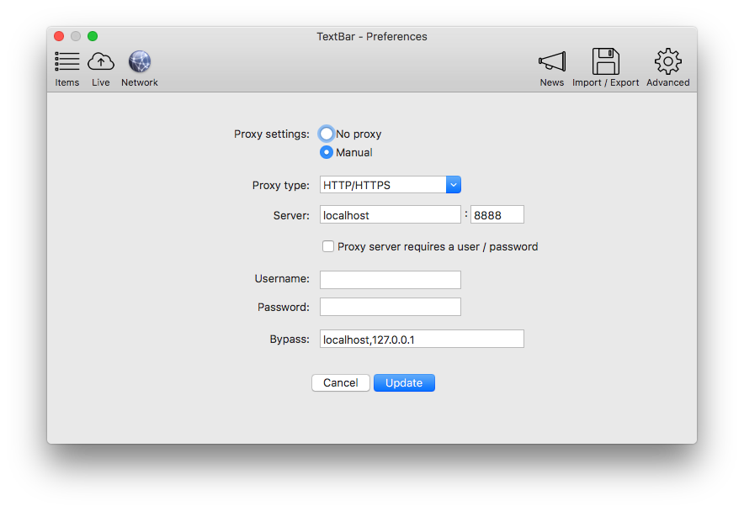The image size is (744, 511).
Task: Click the Server host field containing localhost
Action: pos(390,214)
